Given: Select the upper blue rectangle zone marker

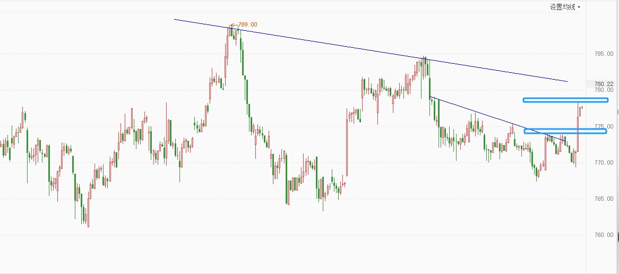Looking at the screenshot, I should (565, 100).
